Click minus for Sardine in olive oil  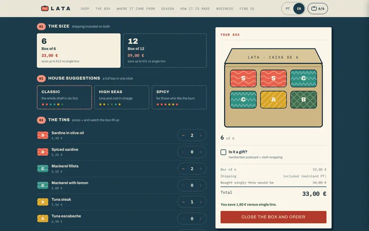click(183, 135)
